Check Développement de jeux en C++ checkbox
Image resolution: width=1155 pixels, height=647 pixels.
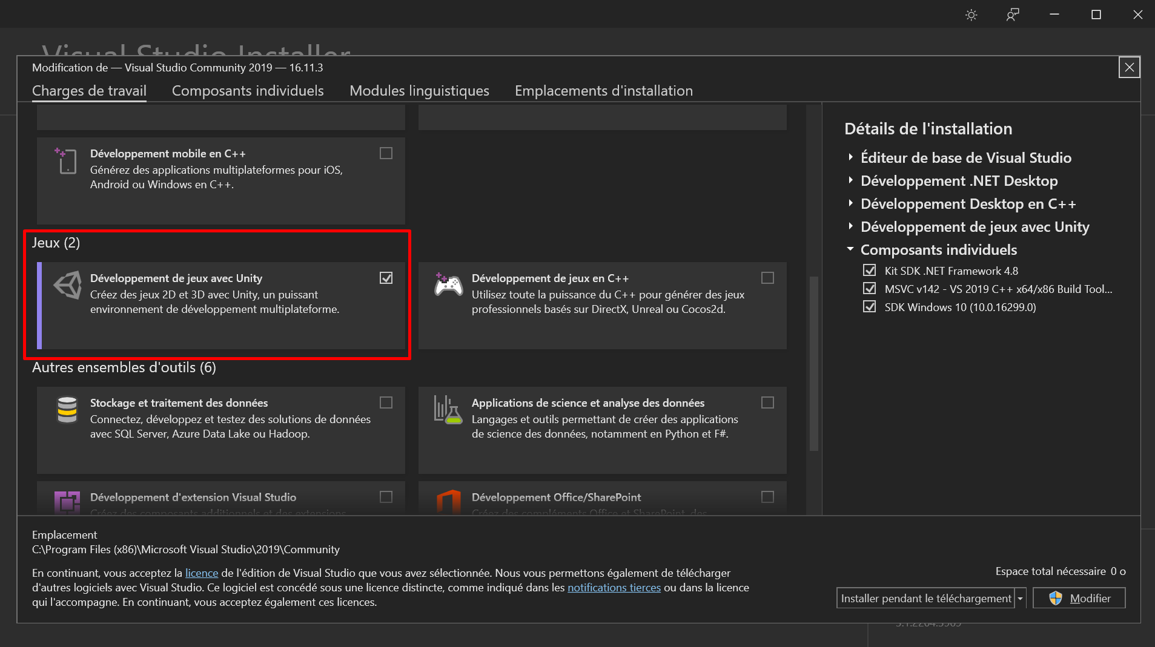pos(767,278)
